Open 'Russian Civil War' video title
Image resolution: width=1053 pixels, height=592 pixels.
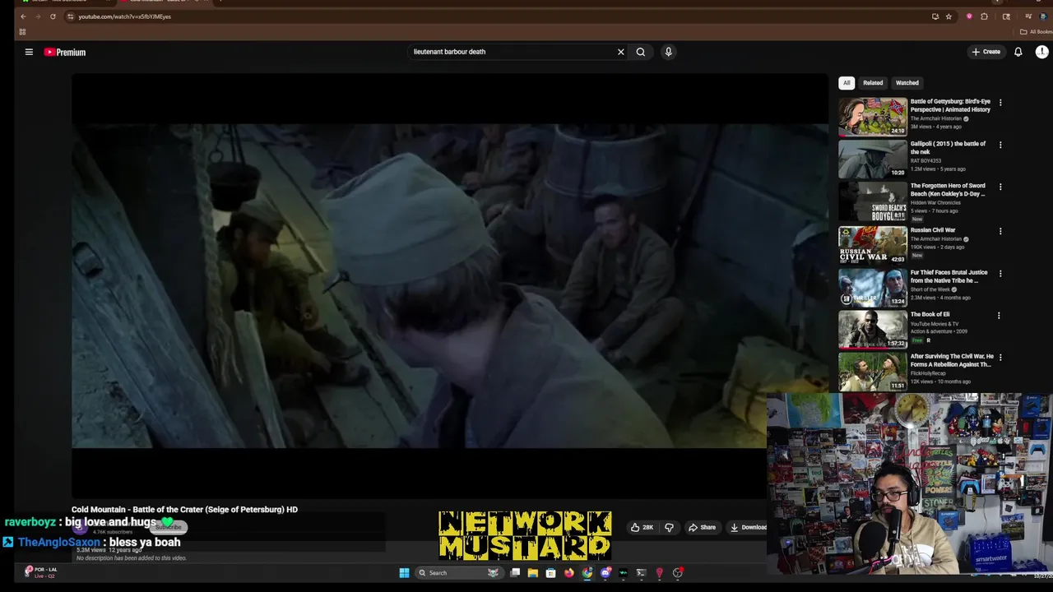(x=933, y=230)
